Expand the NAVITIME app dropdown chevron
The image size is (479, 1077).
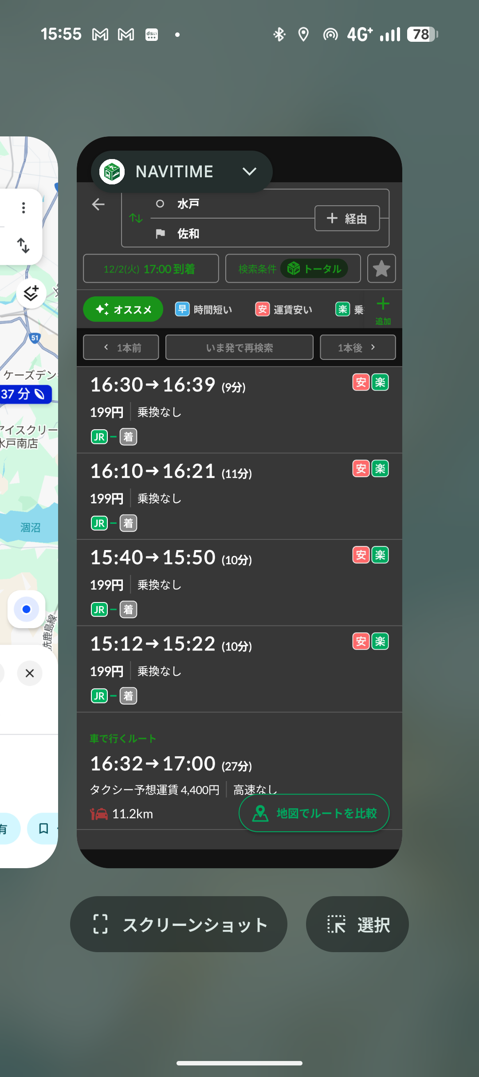(249, 172)
